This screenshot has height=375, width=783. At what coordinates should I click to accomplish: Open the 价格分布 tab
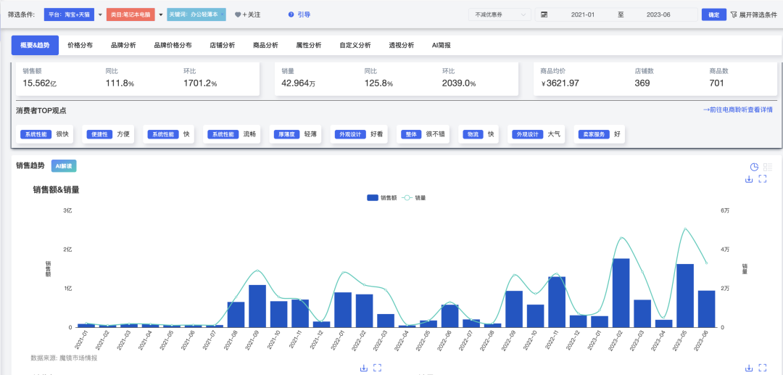click(80, 45)
